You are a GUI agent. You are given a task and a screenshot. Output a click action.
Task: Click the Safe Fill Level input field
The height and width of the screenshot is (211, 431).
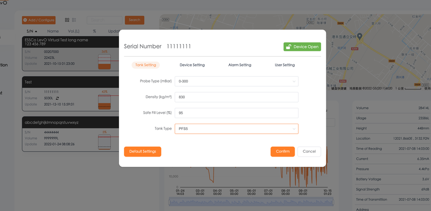237,113
